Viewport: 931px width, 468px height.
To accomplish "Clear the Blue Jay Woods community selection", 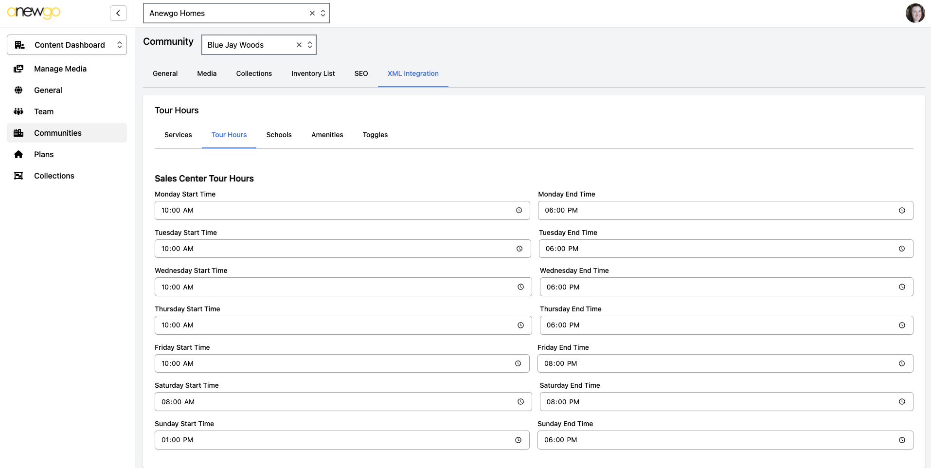I will coord(299,45).
